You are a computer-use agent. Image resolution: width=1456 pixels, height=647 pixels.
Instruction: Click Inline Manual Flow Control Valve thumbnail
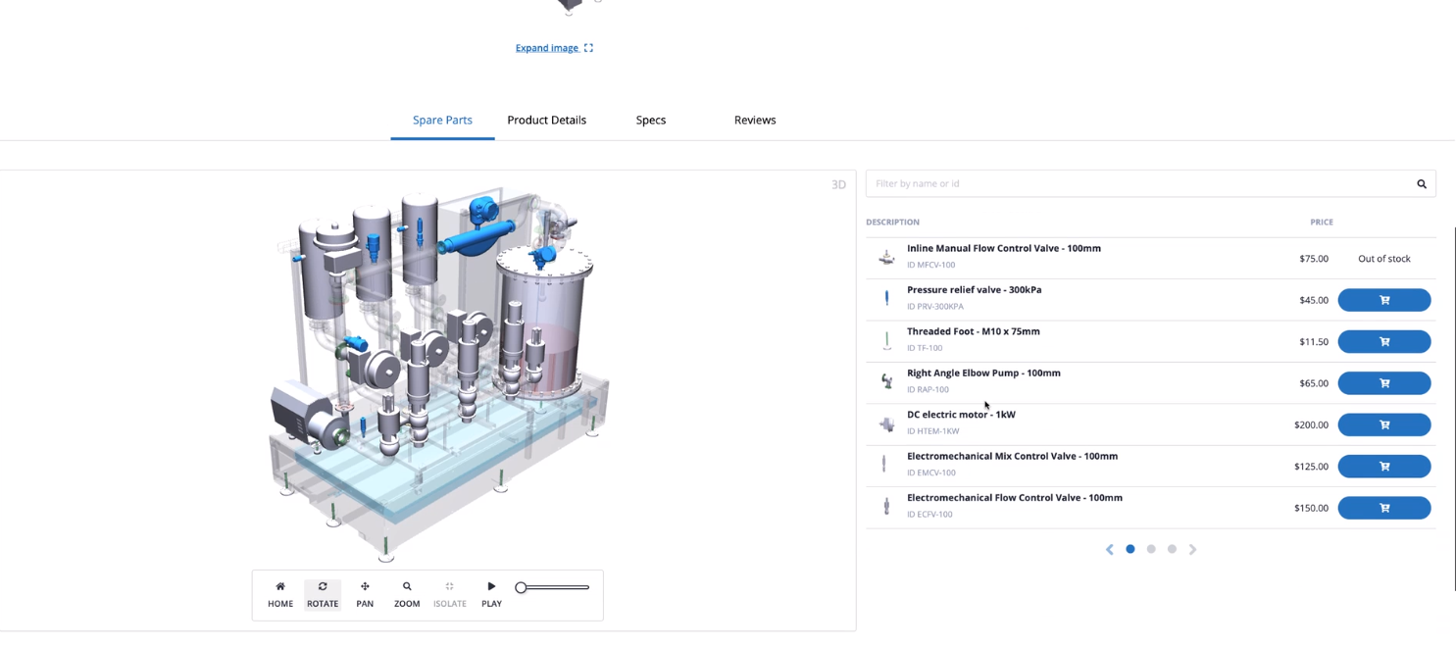(886, 258)
